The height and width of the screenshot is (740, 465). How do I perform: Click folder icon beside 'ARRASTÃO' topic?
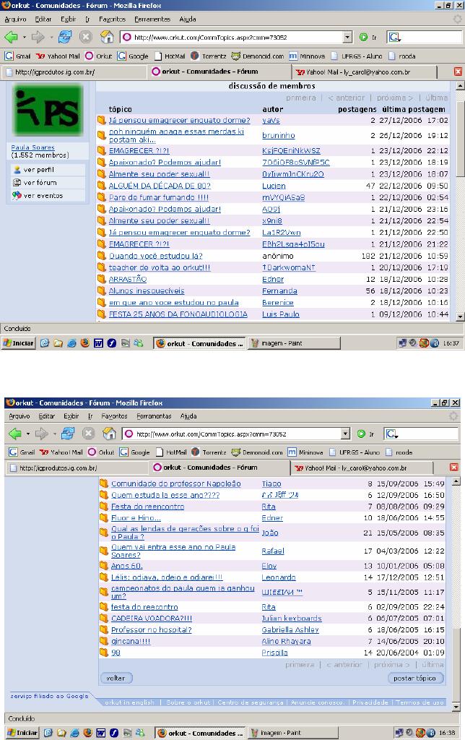tap(102, 279)
